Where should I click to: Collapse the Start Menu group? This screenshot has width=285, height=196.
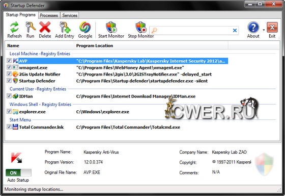point(20,120)
